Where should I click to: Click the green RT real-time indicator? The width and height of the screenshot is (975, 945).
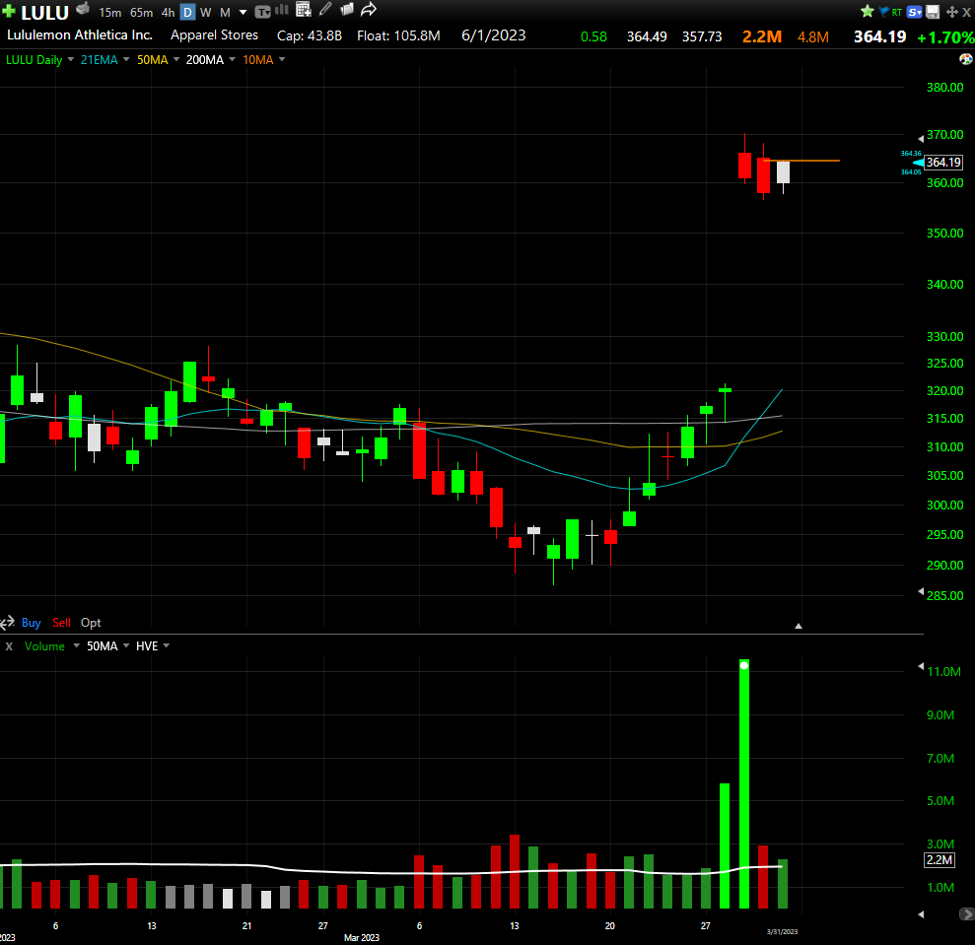click(x=897, y=12)
